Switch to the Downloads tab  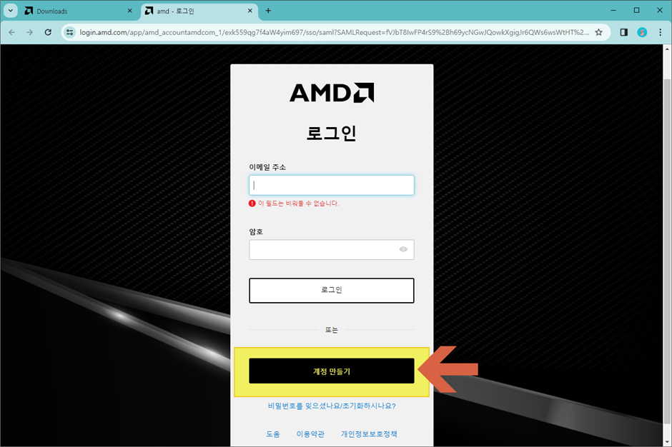pyautogui.click(x=79, y=11)
